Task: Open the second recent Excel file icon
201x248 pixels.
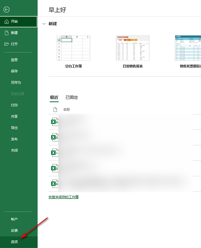Action: 55,137
